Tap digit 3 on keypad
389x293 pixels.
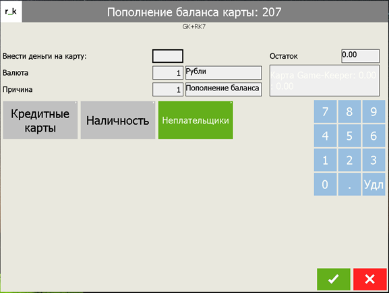pyautogui.click(x=373, y=160)
